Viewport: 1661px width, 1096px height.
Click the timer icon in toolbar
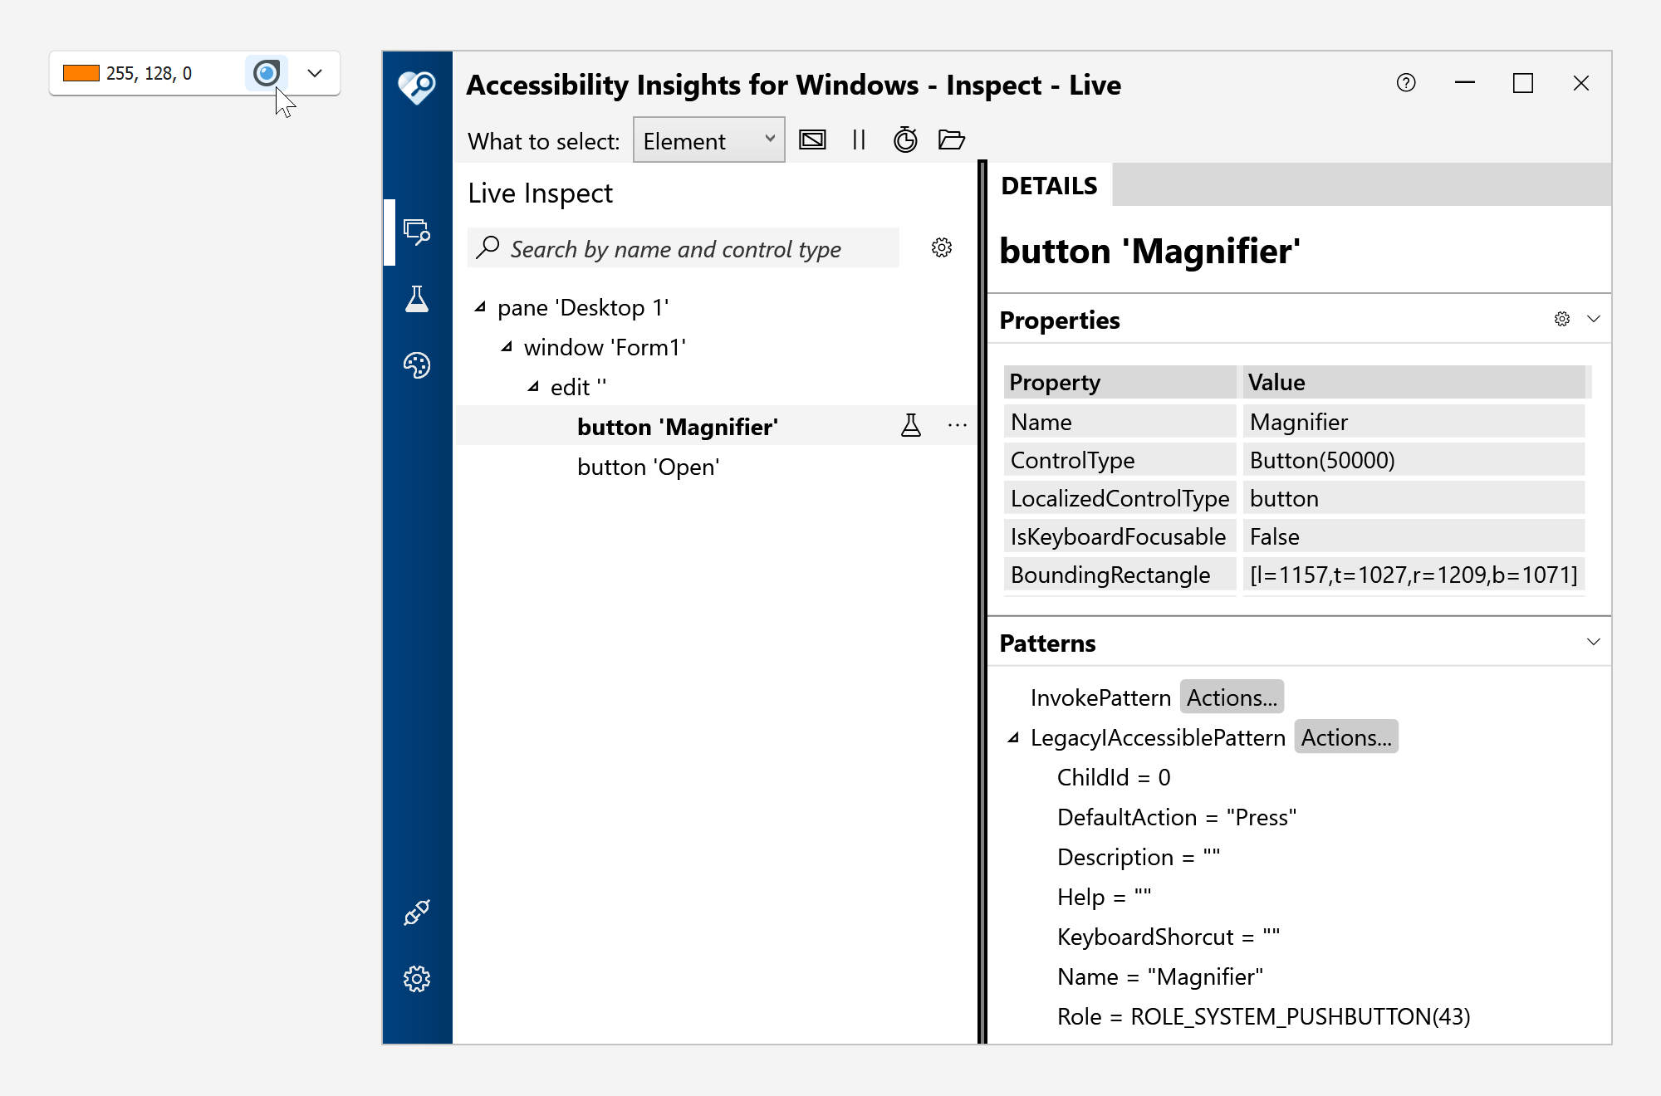pos(905,139)
